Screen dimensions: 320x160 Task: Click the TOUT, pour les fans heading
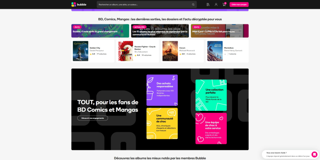(x=108, y=106)
